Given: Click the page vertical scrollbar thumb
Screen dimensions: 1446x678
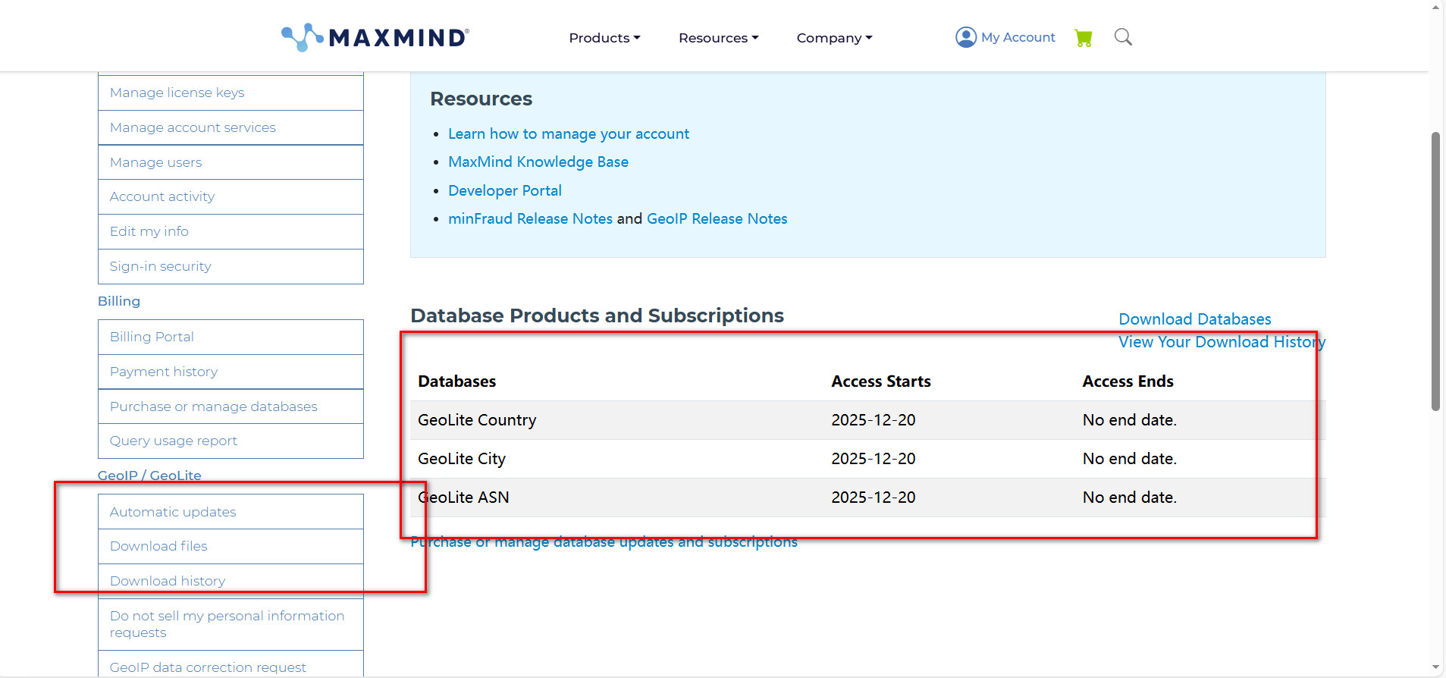Looking at the screenshot, I should pos(1435,272).
